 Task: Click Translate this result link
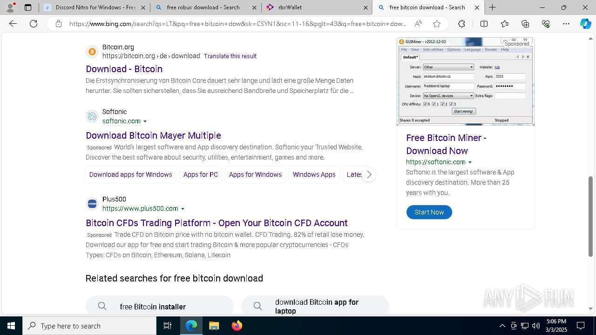pos(230,56)
